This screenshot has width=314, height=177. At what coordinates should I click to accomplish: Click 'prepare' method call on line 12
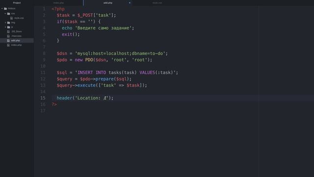(105, 79)
